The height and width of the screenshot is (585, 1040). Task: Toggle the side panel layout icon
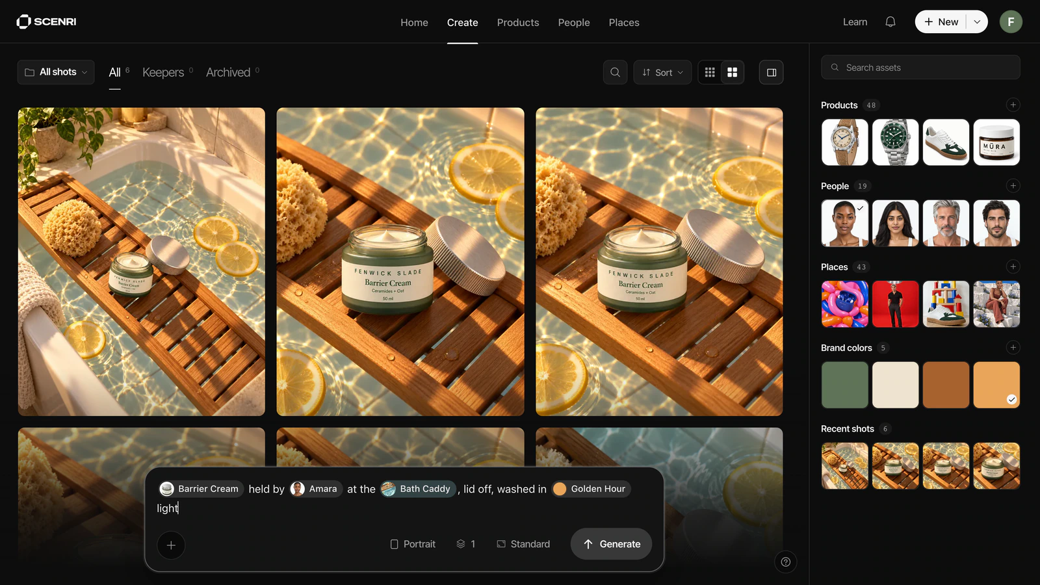click(x=772, y=72)
